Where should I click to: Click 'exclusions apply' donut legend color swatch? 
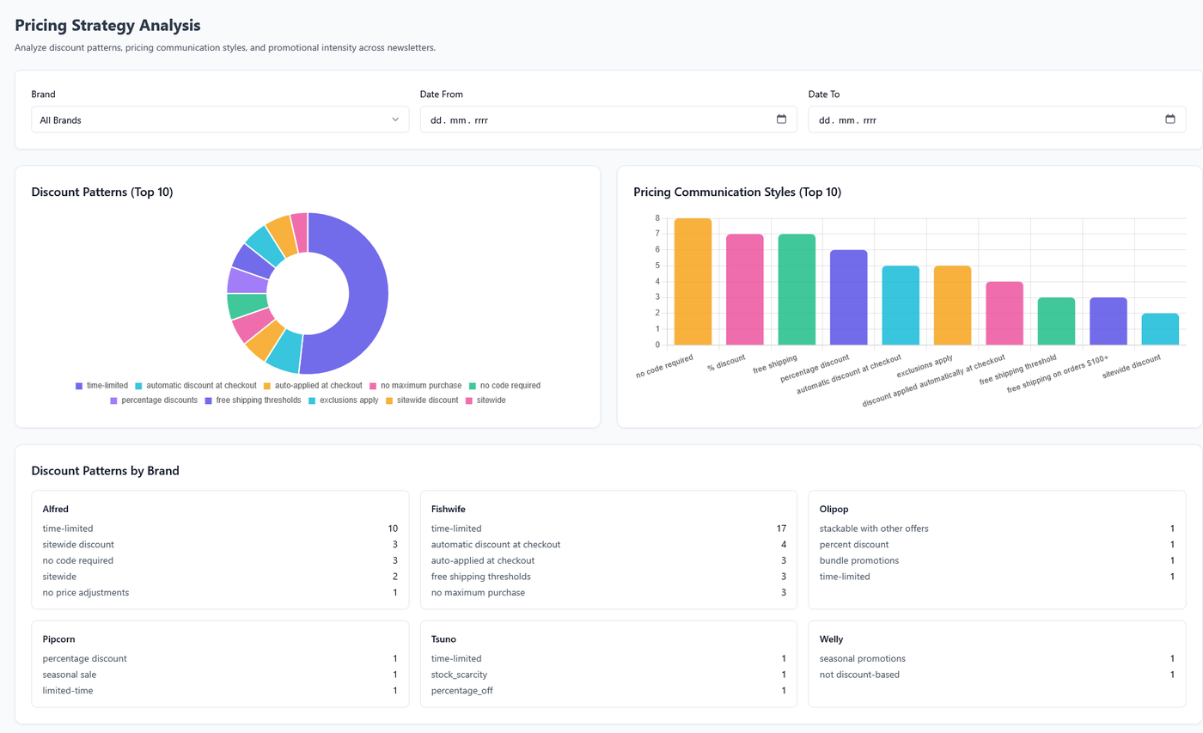312,400
